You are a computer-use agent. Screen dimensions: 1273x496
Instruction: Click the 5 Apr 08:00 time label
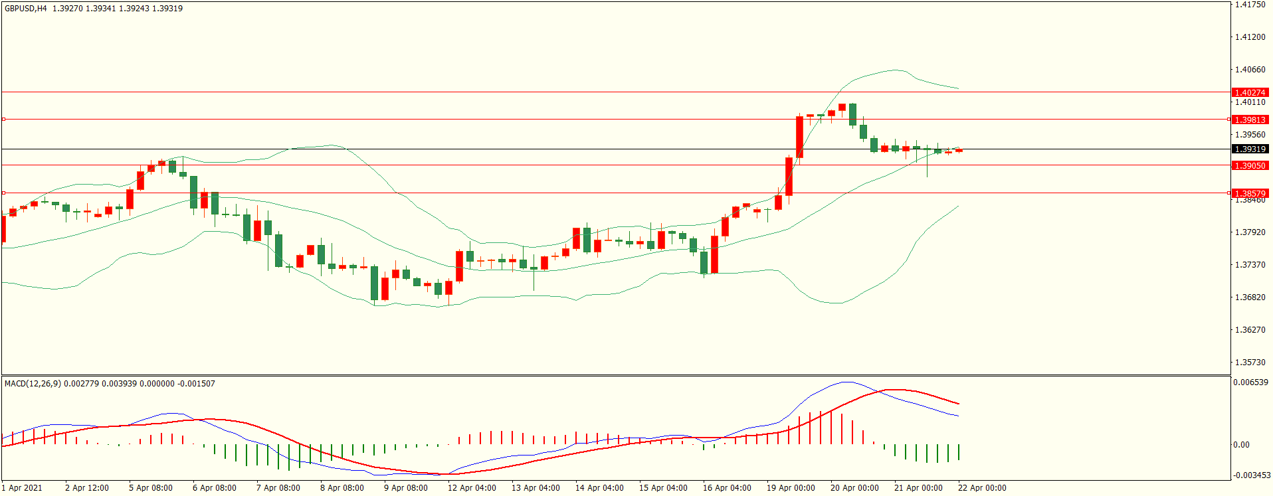click(151, 488)
